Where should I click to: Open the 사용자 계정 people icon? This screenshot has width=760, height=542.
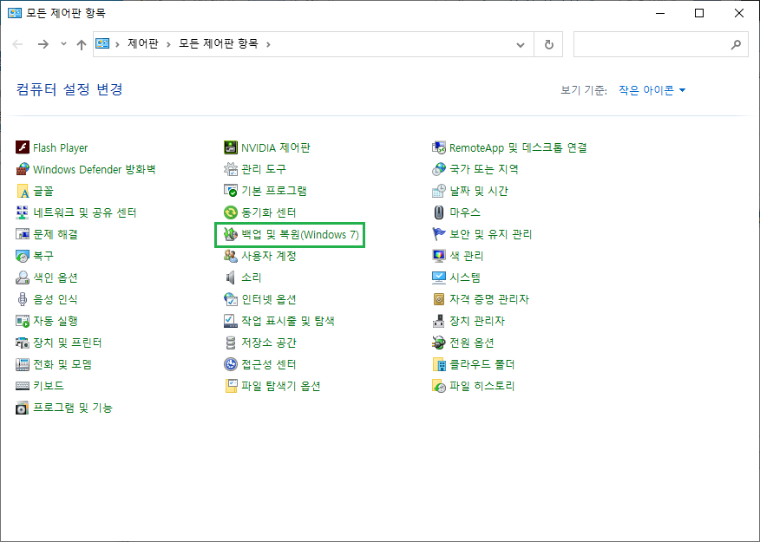(231, 256)
